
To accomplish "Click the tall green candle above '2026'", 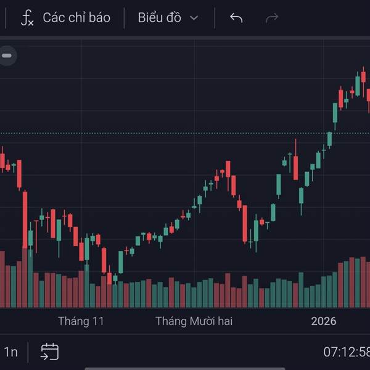I will [335, 113].
